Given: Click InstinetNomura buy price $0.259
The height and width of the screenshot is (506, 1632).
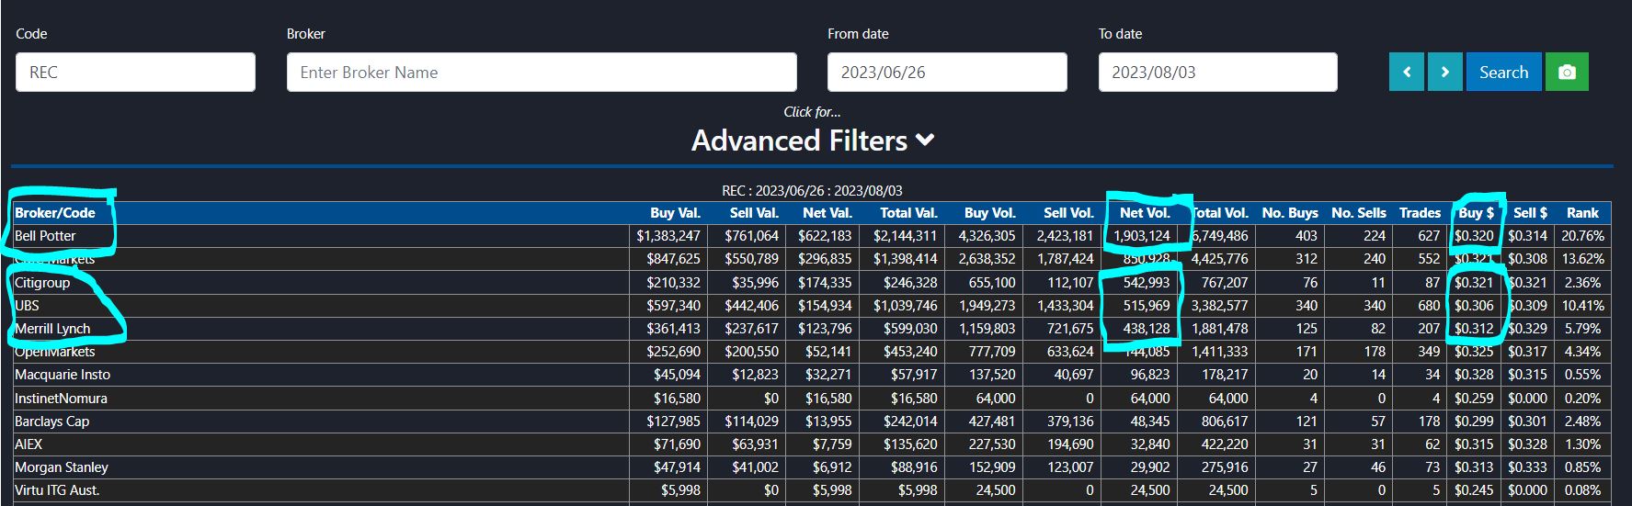Looking at the screenshot, I should pos(1475,399).
